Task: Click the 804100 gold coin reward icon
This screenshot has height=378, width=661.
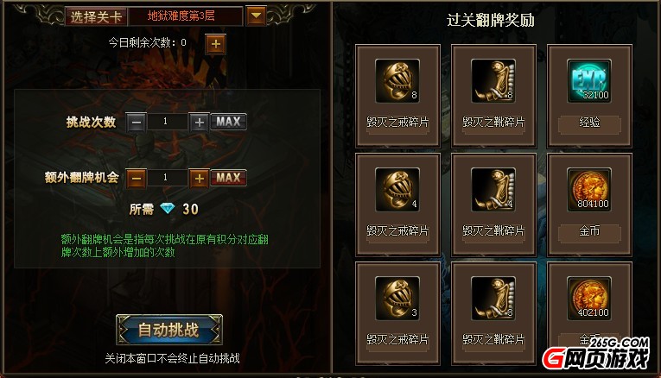Action: click(x=589, y=189)
